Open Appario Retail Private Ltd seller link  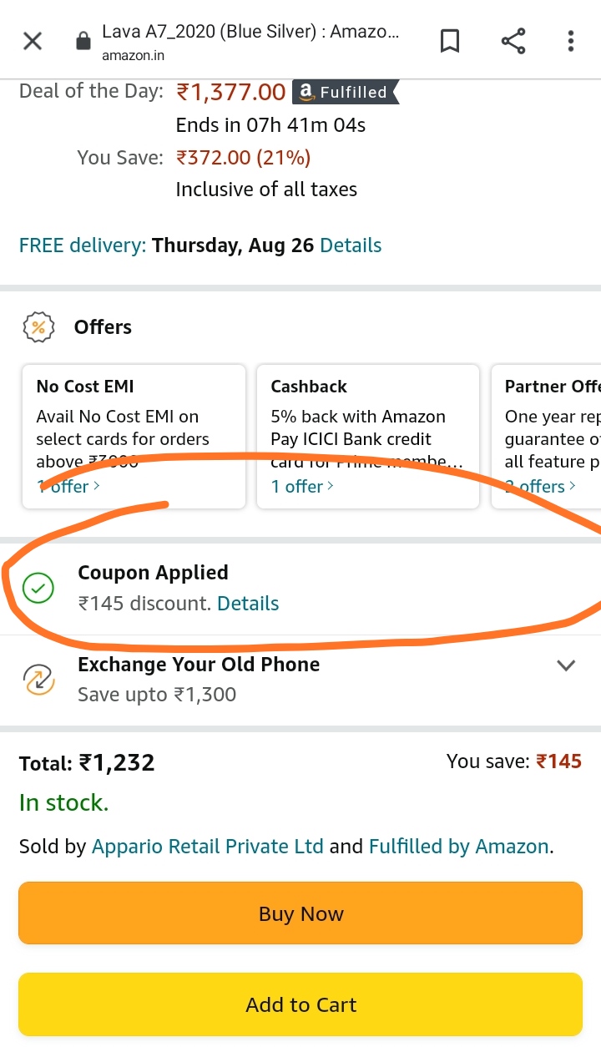tap(208, 847)
